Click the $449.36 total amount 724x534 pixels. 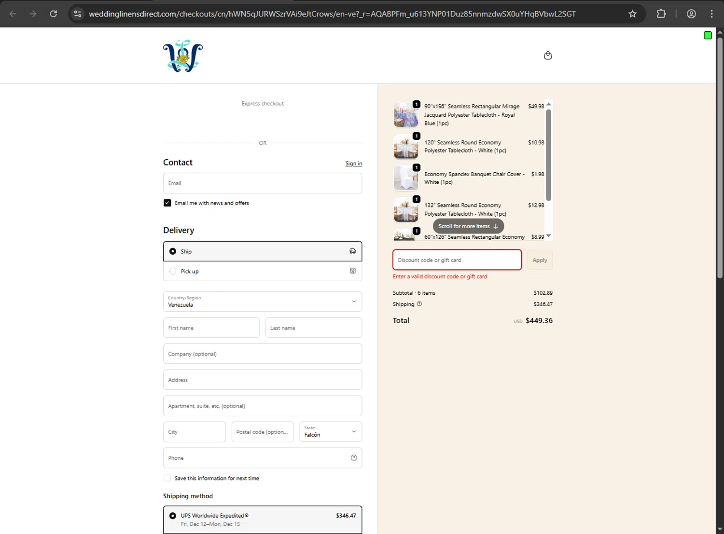[539, 320]
